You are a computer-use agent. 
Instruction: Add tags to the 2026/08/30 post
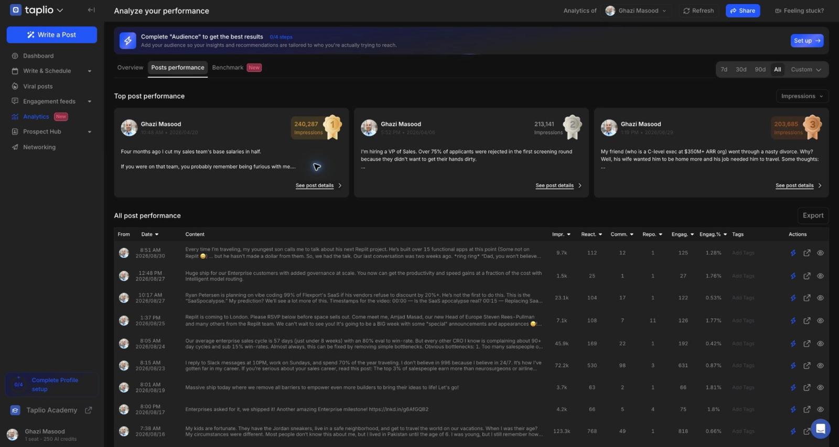[743, 253]
